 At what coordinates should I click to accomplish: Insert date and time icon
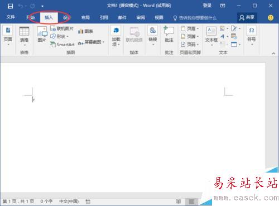(x=234, y=36)
